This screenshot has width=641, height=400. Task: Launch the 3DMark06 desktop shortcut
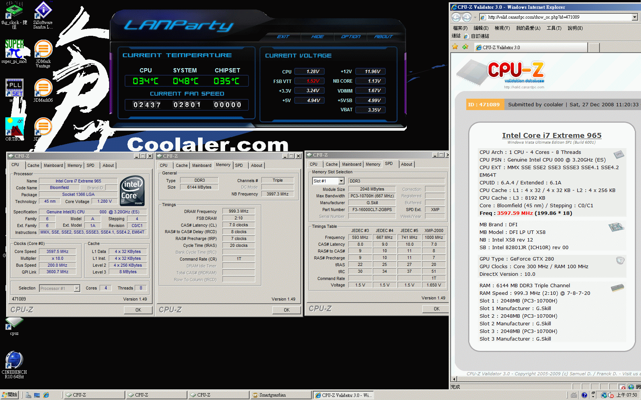(43, 90)
